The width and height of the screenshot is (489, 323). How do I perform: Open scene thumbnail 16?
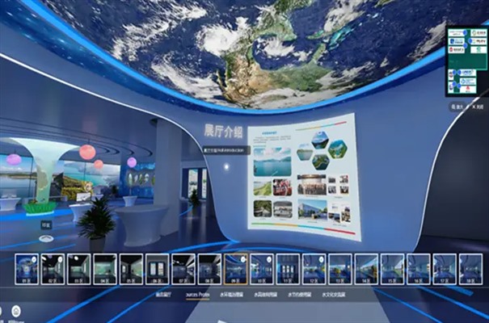pyautogui.click(x=419, y=269)
